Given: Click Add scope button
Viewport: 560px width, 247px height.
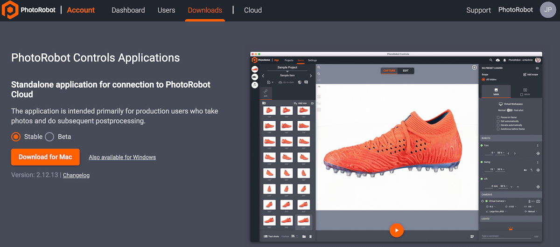Looking at the screenshot, I should click(531, 75).
